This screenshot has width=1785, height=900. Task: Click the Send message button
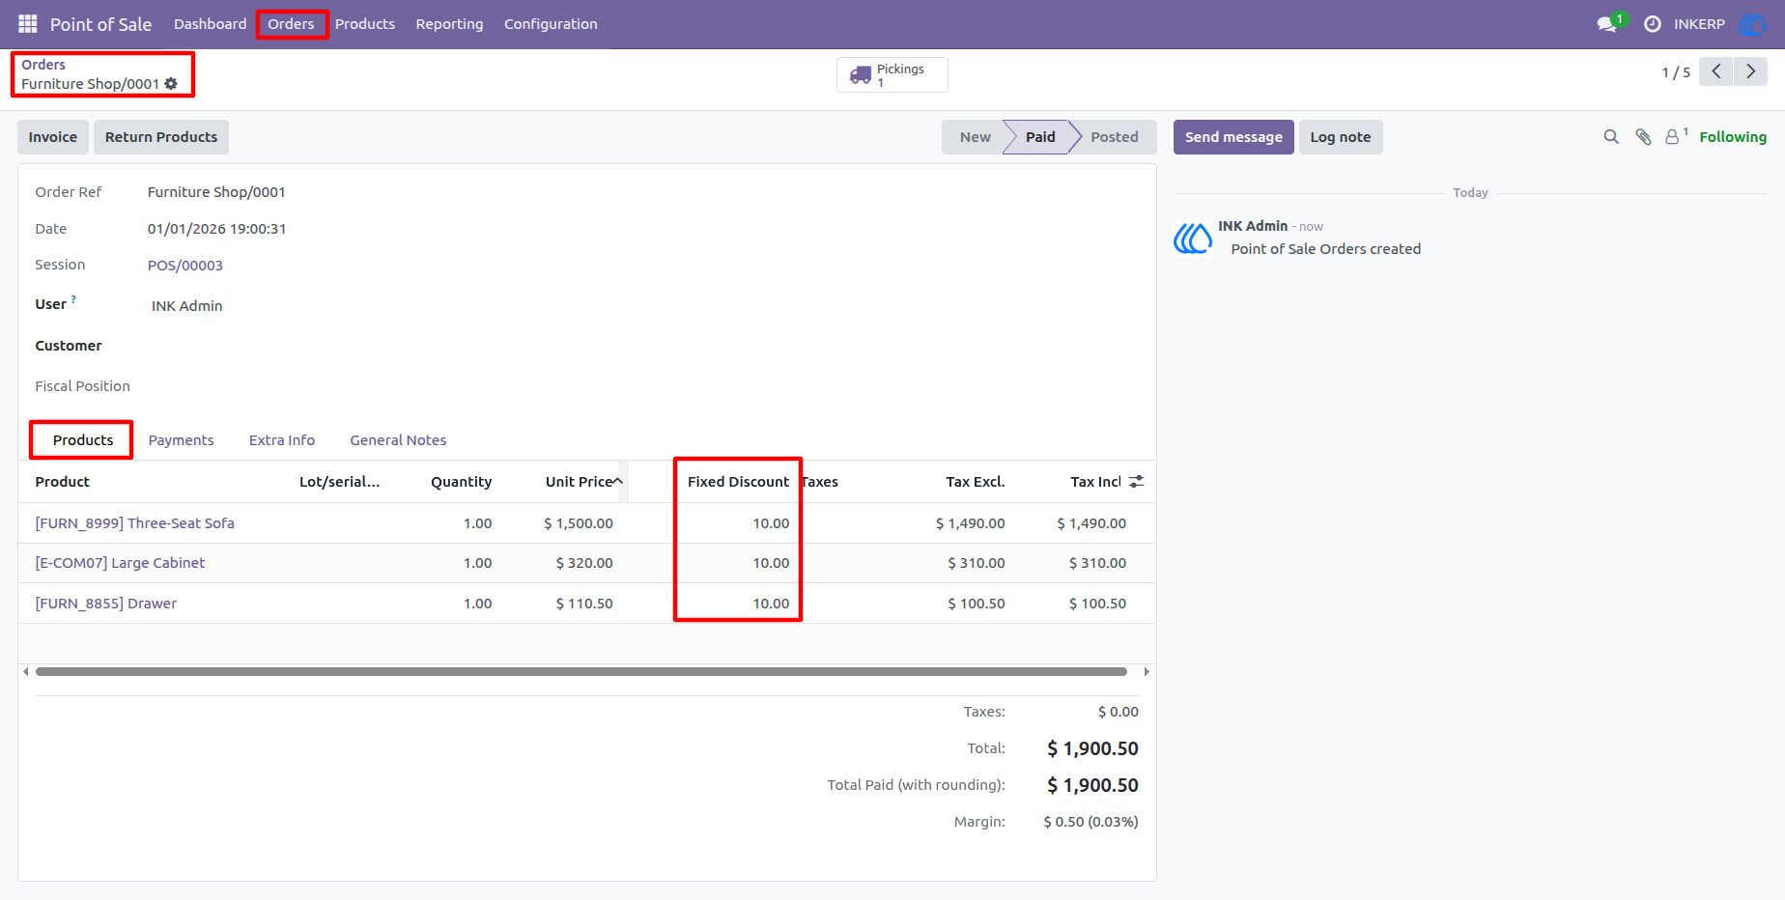pyautogui.click(x=1233, y=137)
